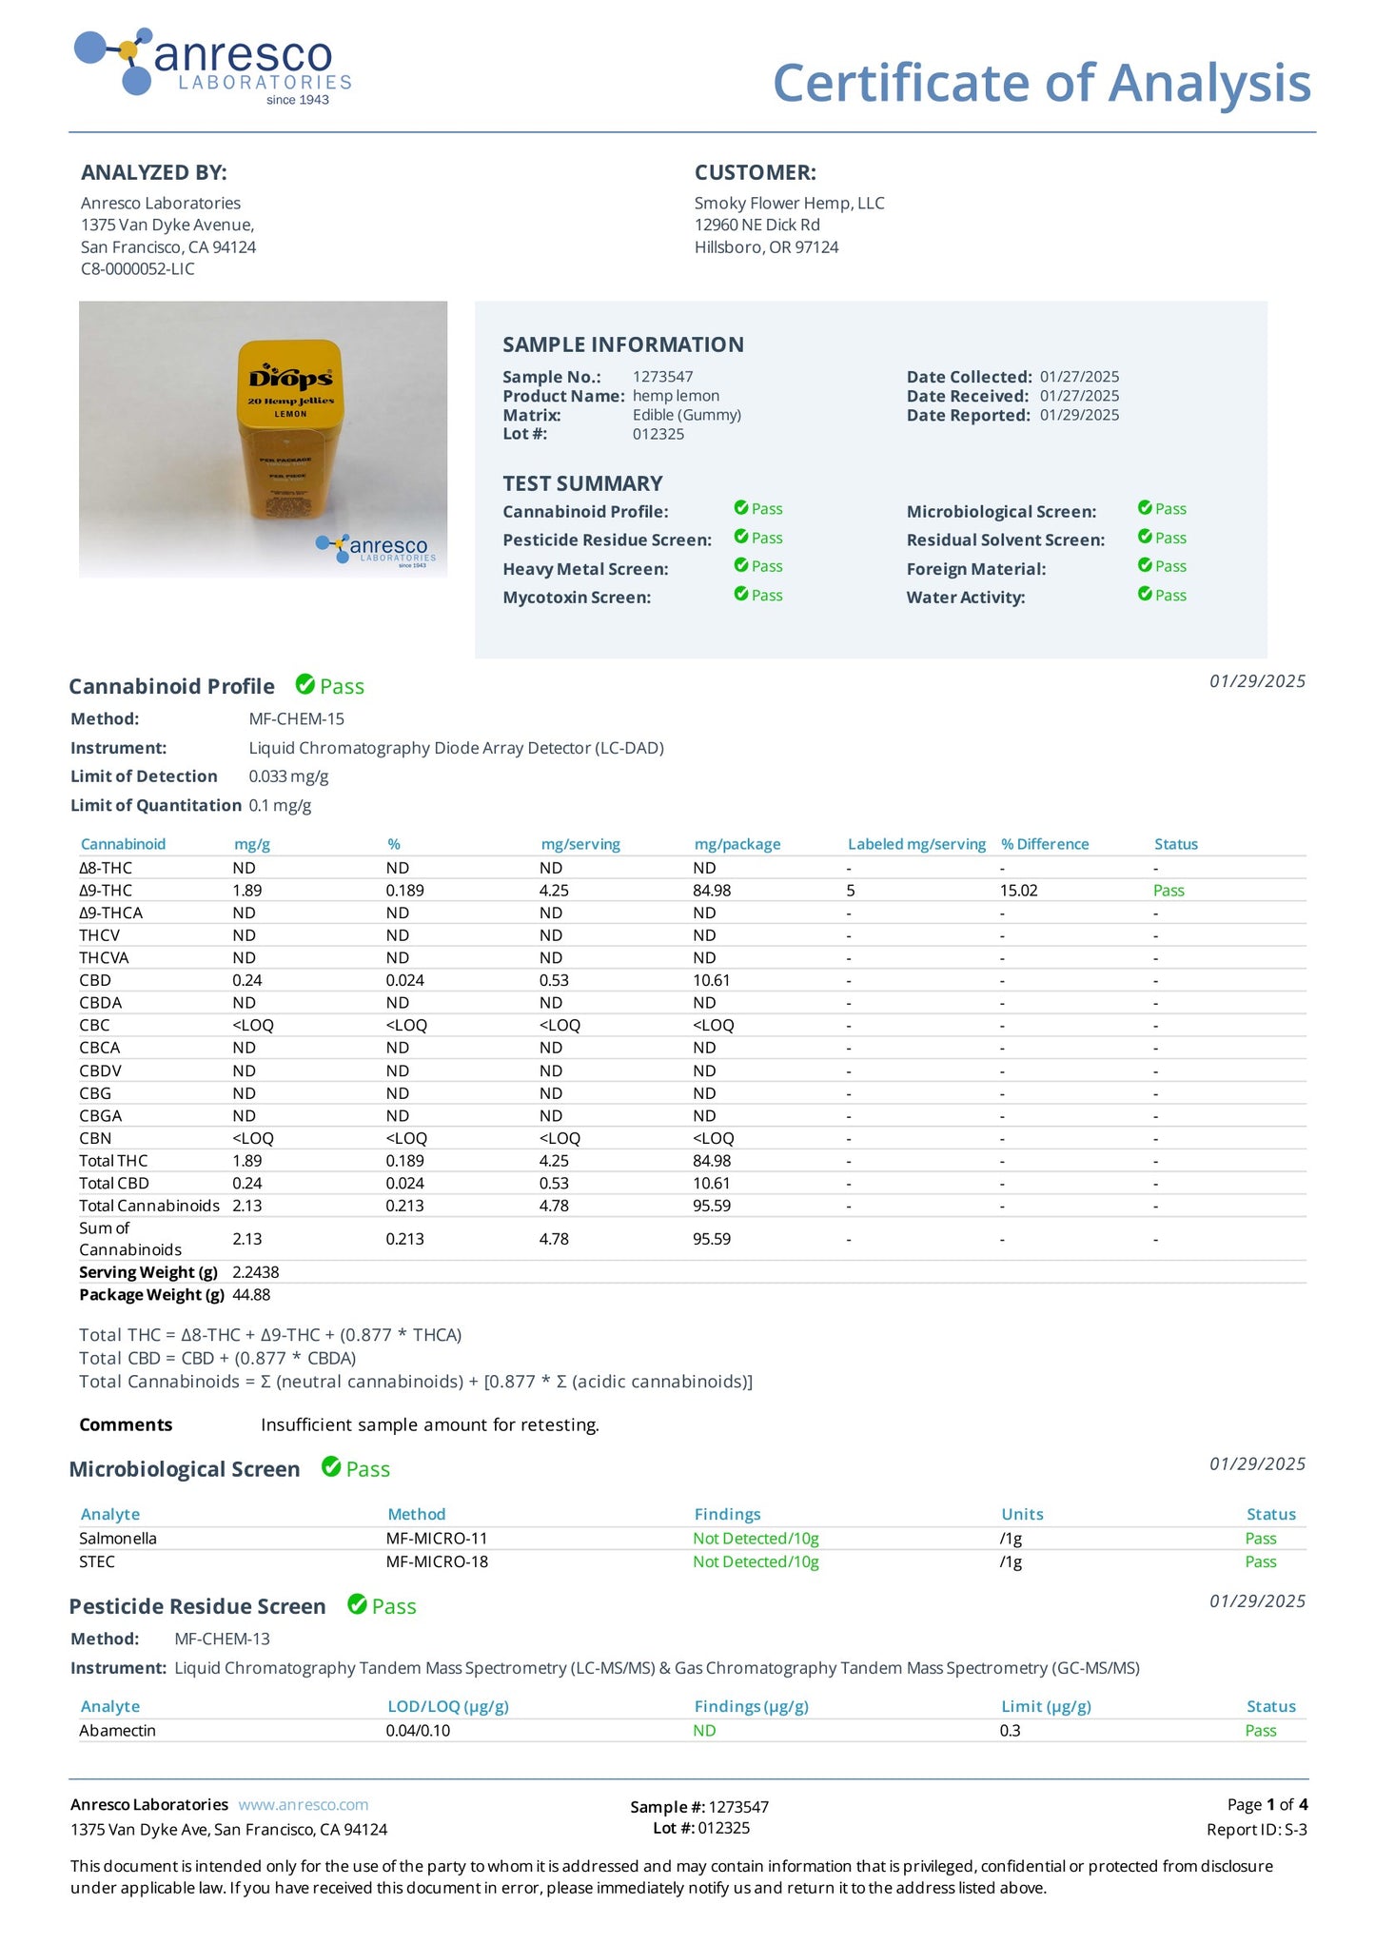Open the www.anresco.com link in footer
Screen dimensions: 1375x1944
[x=304, y=1804]
